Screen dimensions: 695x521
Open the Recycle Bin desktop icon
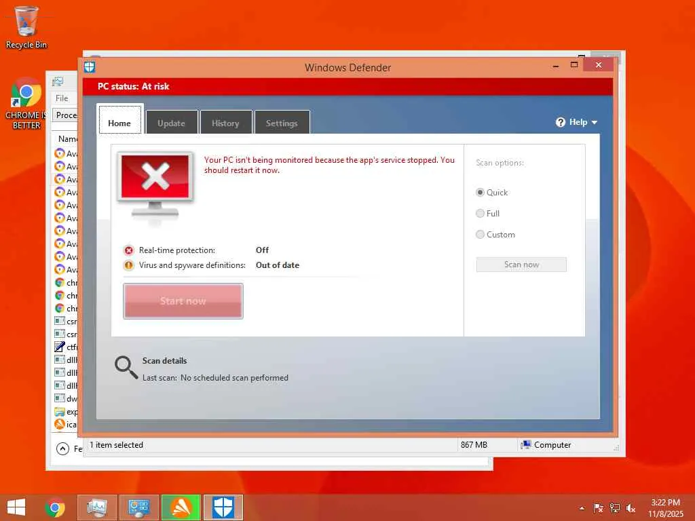pyautogui.click(x=26, y=27)
